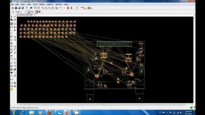Open Internet Explorer from the taskbar
205x115 pixels.
(x=22, y=112)
